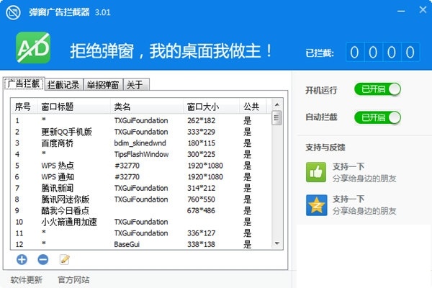Viewport: 432px width, 288px height.
Task: Sort by the 窗口大小 column header
Action: (211, 107)
